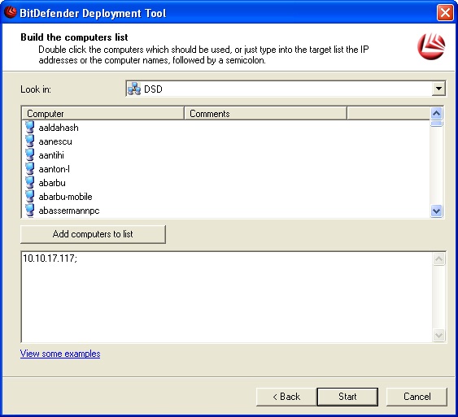This screenshot has width=458, height=417.
Task: Click the Start button
Action: tap(347, 397)
